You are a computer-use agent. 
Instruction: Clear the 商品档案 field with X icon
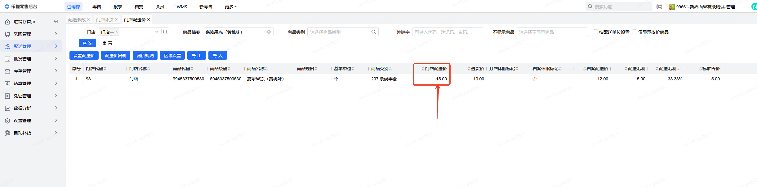[269, 32]
